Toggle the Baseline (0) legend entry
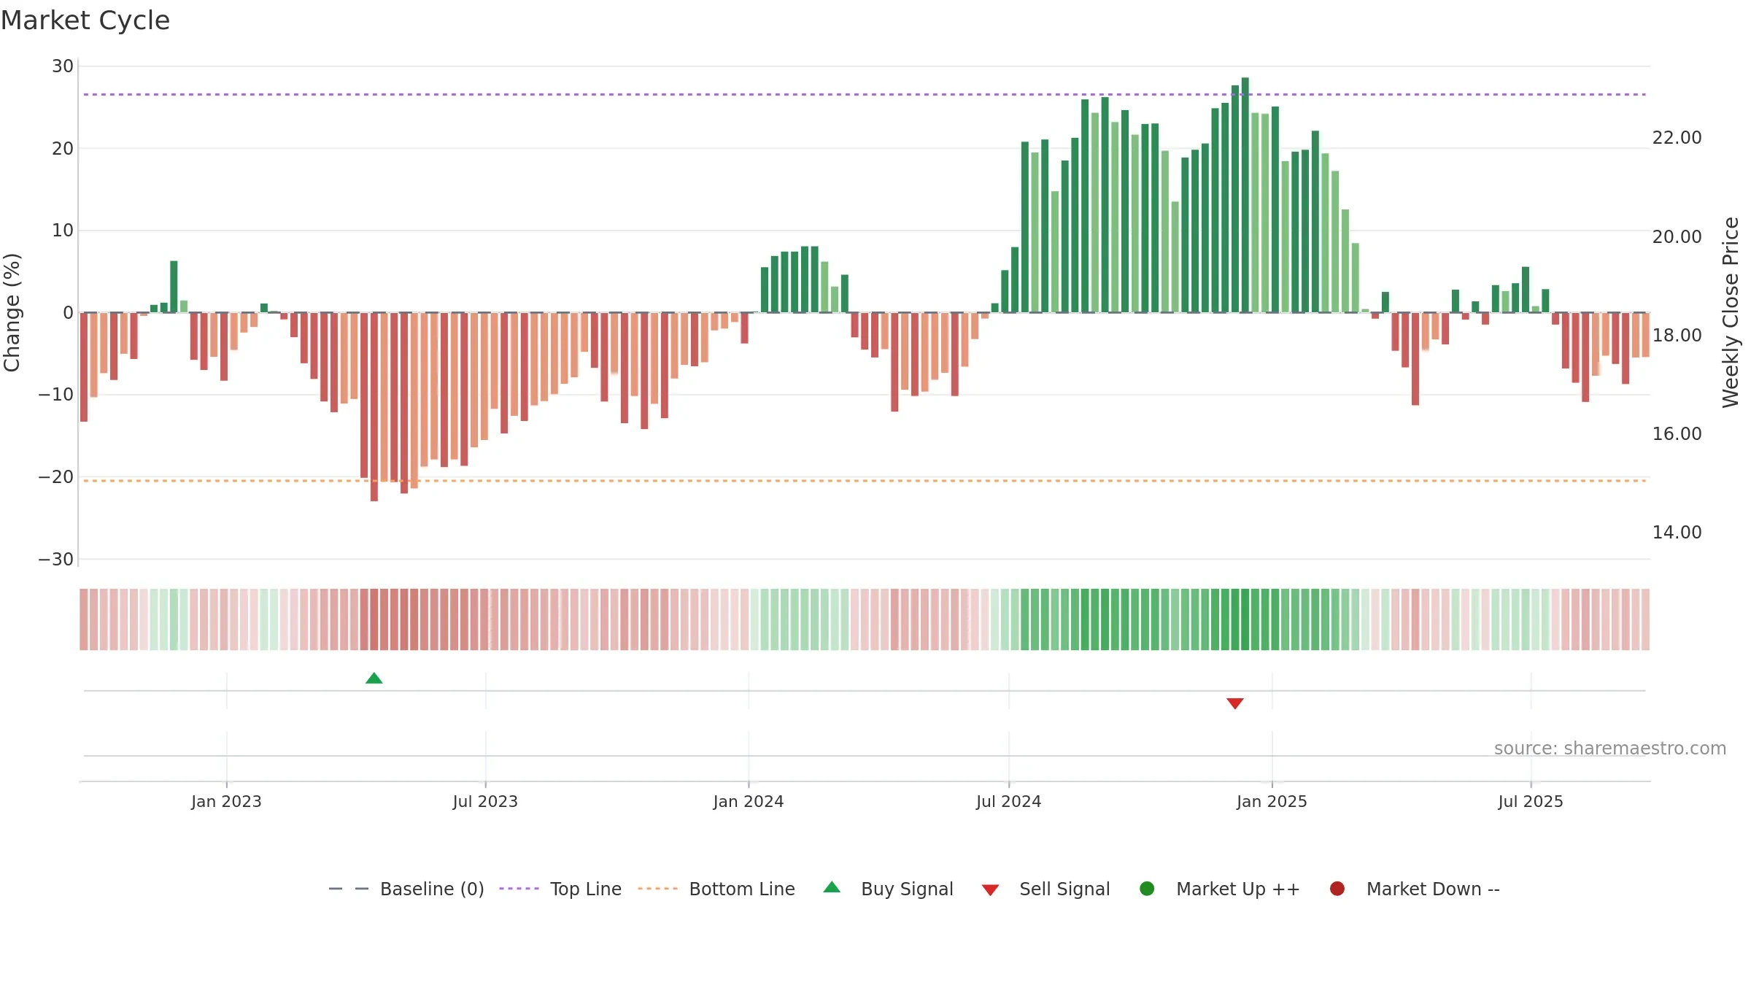Screen dimensions: 1751x985 pos(406,889)
